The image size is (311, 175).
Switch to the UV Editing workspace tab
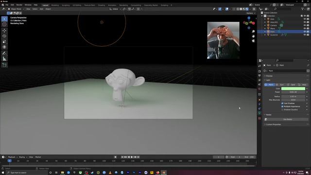[x=77, y=5]
